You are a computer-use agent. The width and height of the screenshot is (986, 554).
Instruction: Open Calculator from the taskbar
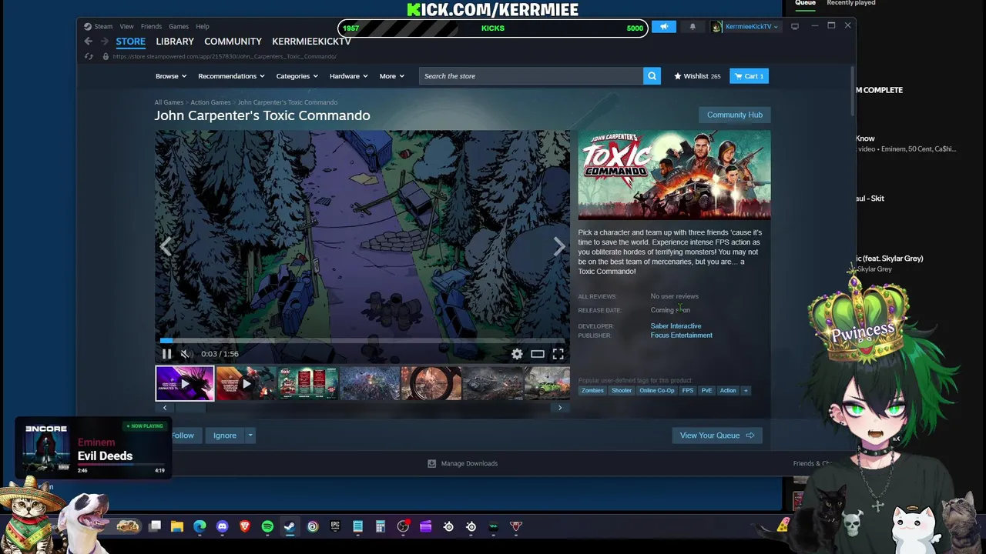pos(381,526)
